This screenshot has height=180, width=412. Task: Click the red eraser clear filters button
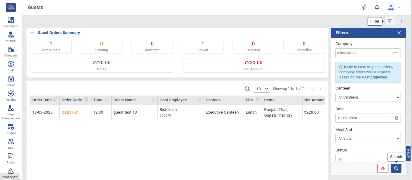coord(383,168)
